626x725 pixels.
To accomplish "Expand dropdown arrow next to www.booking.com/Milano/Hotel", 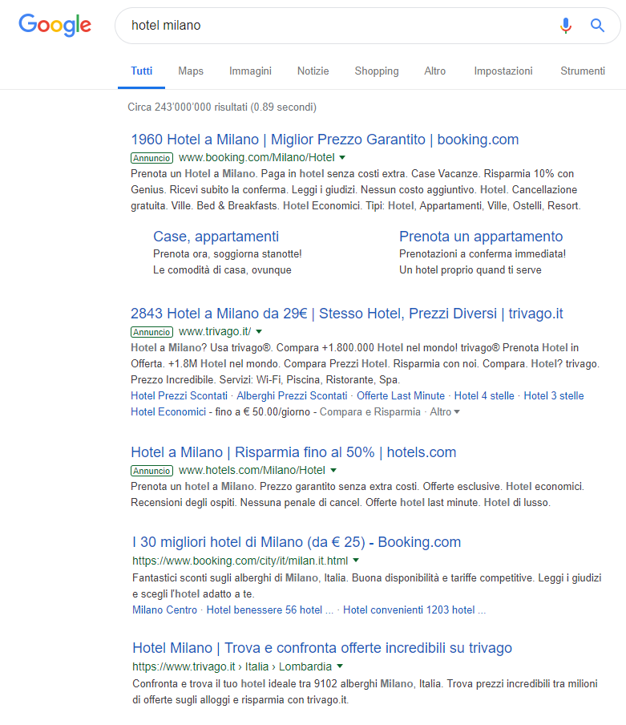I will [x=342, y=158].
